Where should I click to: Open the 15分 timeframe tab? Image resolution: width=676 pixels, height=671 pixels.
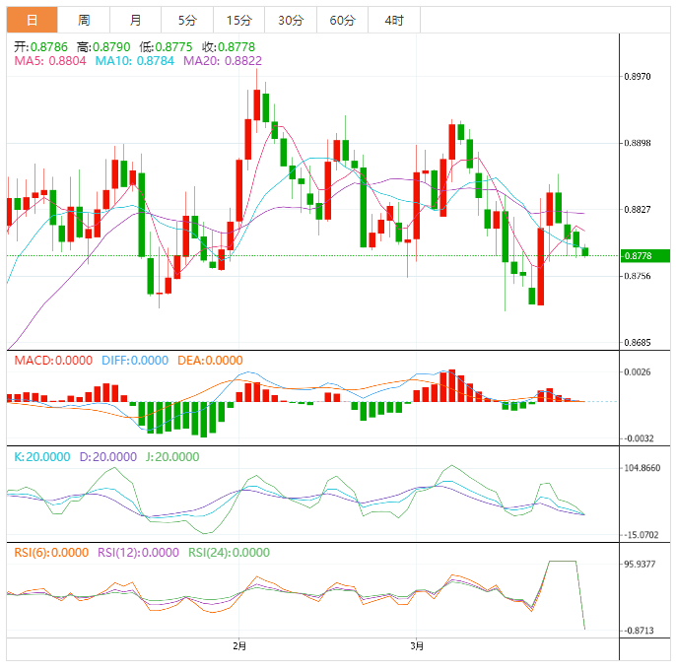pos(238,20)
